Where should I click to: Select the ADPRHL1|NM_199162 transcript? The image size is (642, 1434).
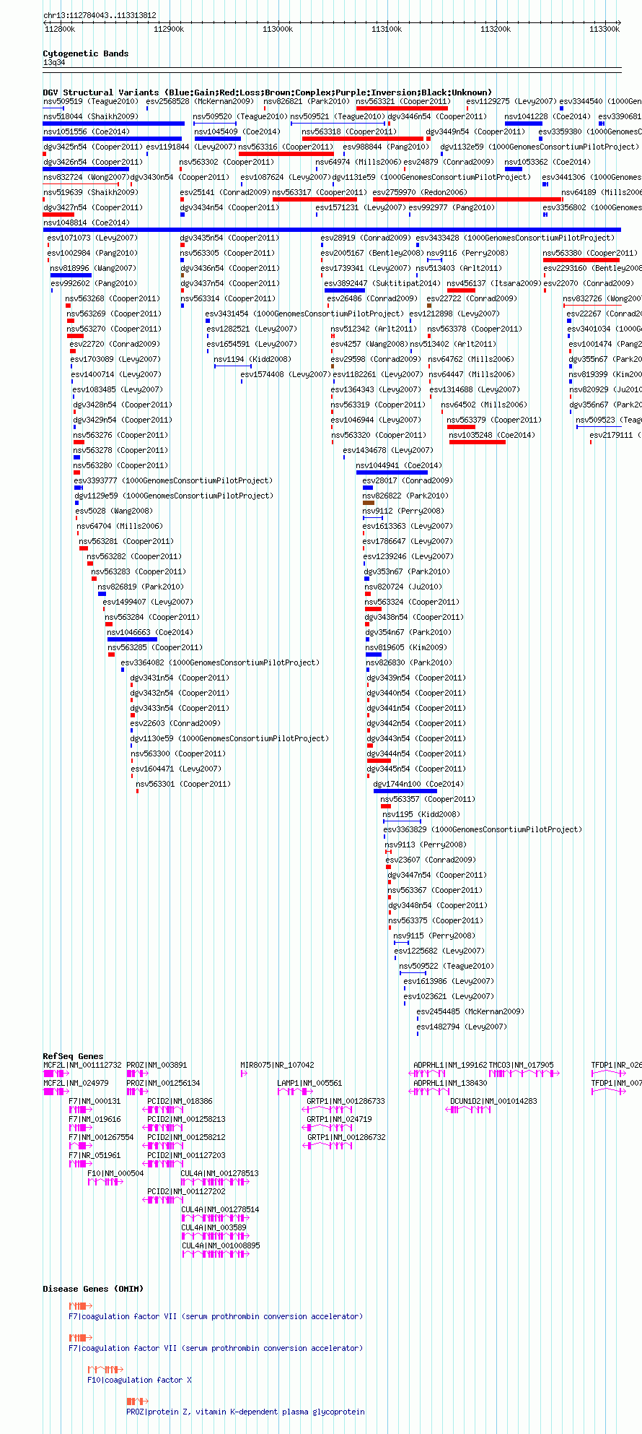point(450,1065)
